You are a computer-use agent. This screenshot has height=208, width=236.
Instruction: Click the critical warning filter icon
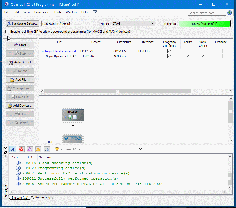30,149
